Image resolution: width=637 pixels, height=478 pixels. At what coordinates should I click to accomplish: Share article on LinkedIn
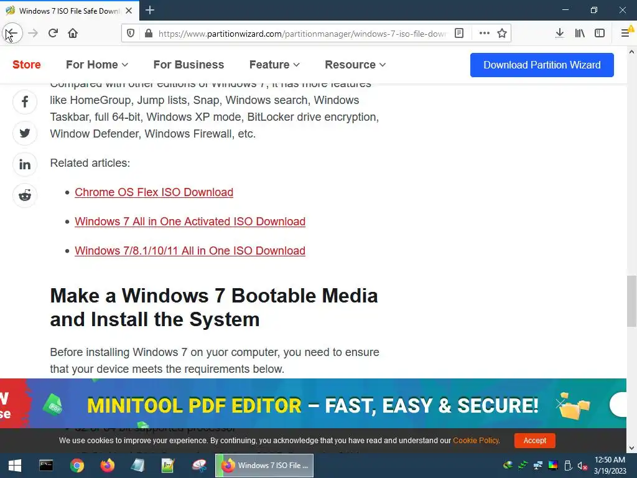[25, 164]
